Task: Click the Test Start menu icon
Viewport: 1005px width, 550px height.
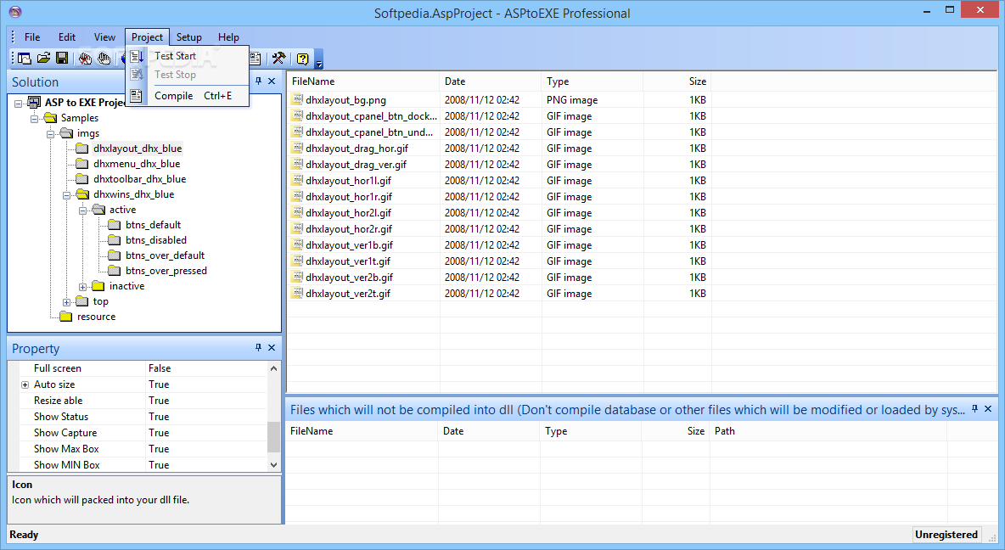Action: [136, 56]
